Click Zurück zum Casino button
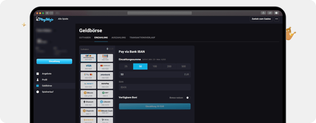 262,19
